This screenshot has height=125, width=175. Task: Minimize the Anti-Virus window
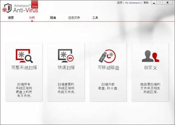tap(153, 3)
